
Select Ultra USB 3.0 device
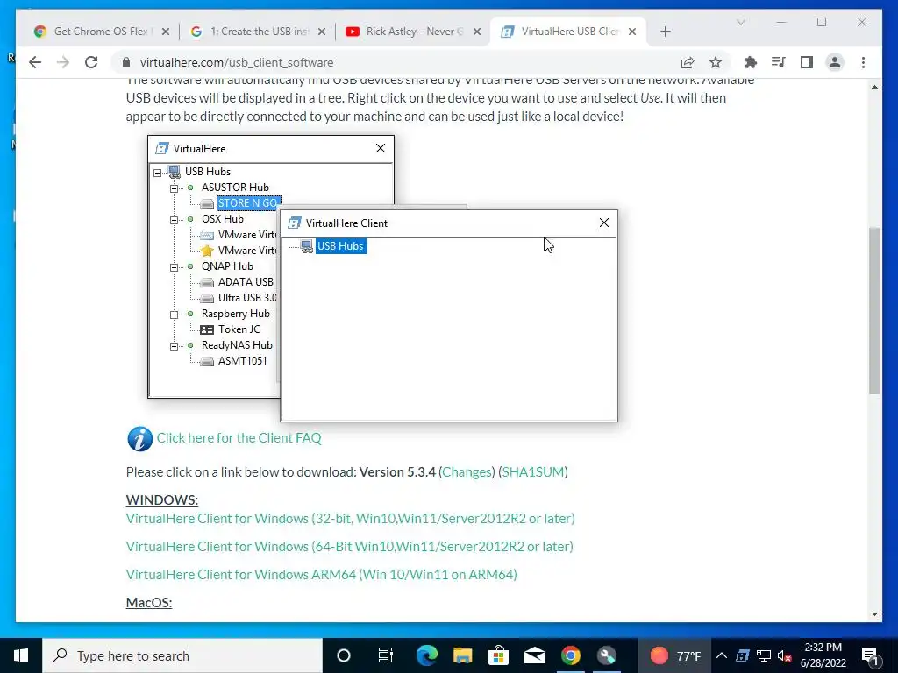coord(246,298)
